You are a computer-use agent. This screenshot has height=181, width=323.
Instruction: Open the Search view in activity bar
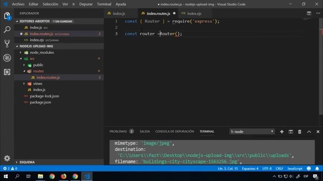coord(7,30)
